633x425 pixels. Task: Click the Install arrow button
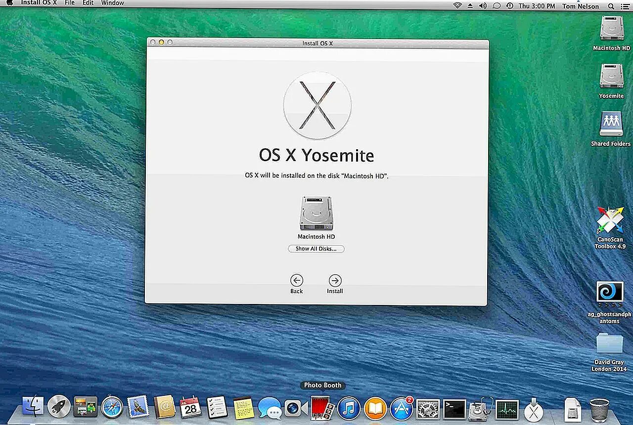point(335,281)
